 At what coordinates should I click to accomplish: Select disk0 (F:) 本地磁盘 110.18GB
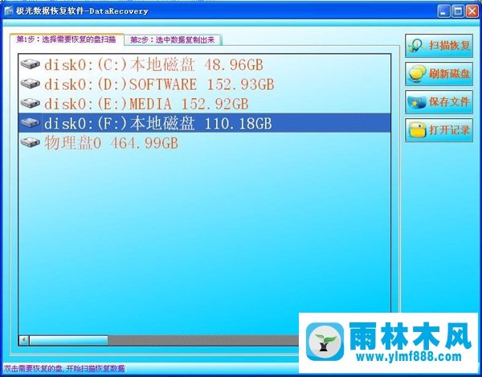coord(204,123)
